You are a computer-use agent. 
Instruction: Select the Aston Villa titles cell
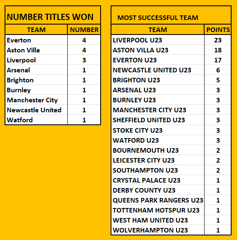84,50
